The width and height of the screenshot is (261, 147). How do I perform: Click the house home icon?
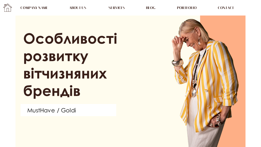[8, 8]
